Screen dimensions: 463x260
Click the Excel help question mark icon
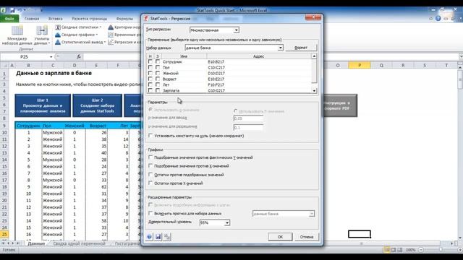point(438,18)
